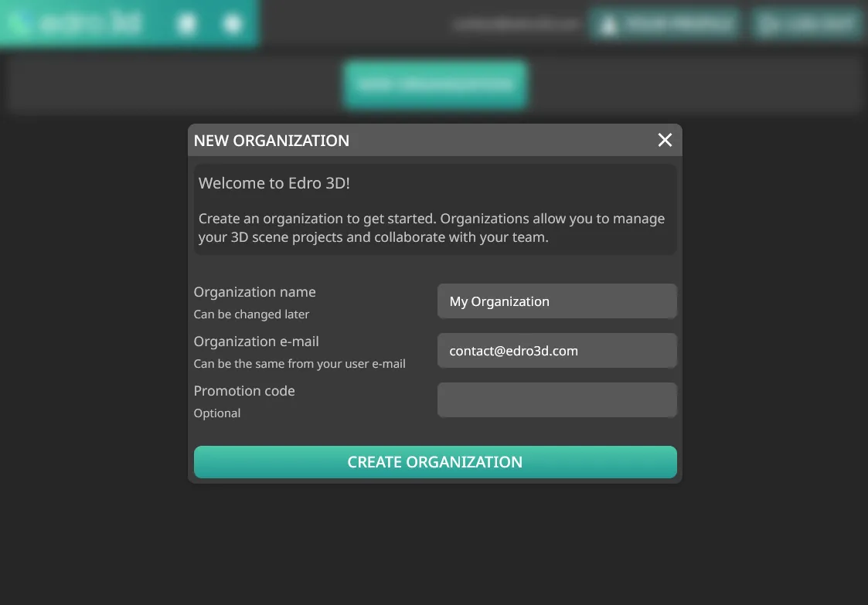
Task: Click the 'Organization name' label
Action: 254,292
